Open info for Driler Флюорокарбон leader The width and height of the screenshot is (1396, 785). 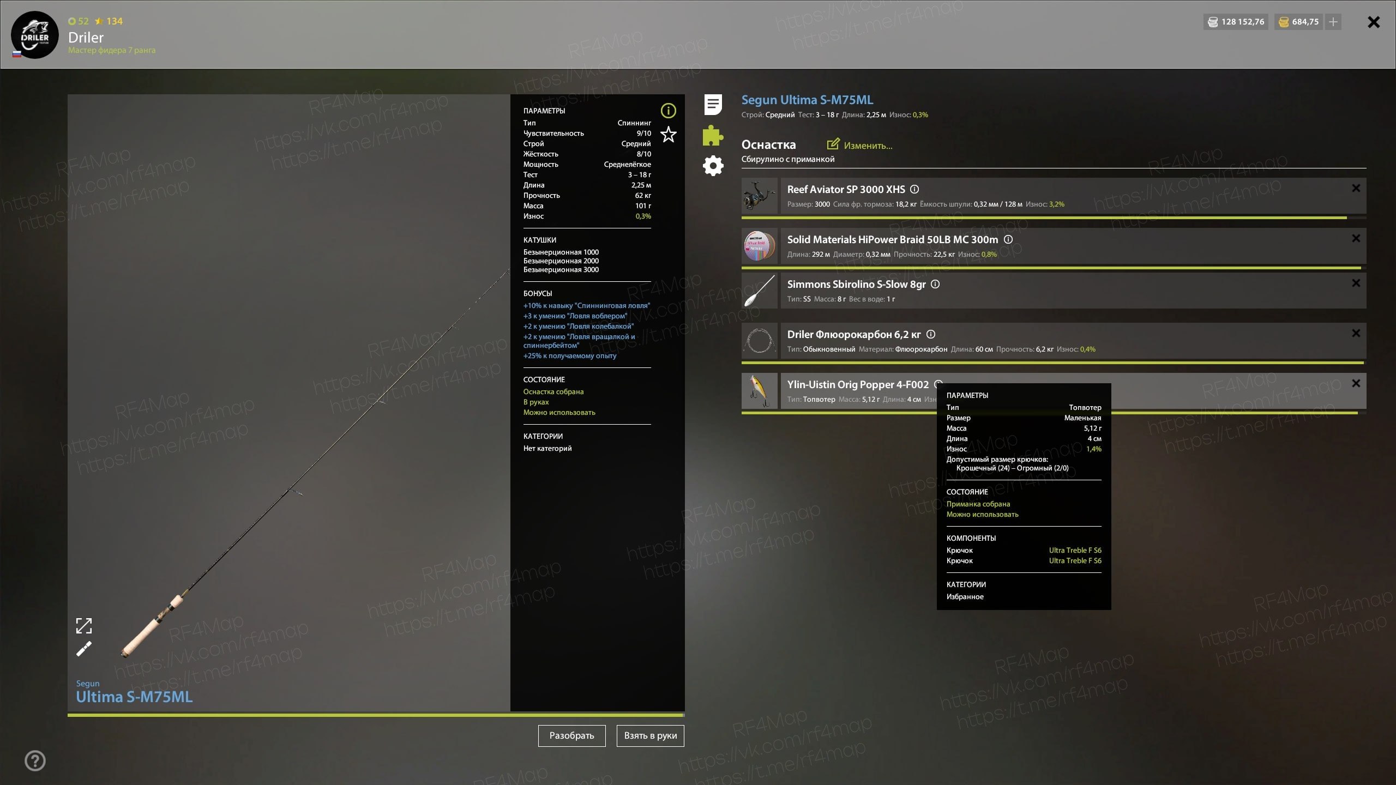931,334
